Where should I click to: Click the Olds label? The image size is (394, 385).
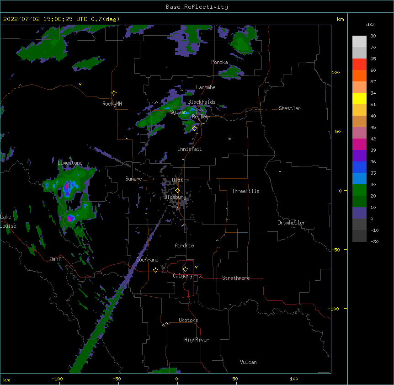177,180
